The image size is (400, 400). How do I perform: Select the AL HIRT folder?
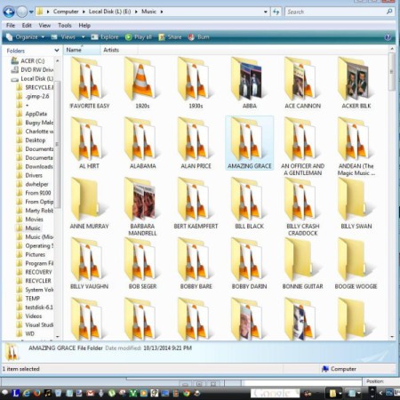(89, 143)
